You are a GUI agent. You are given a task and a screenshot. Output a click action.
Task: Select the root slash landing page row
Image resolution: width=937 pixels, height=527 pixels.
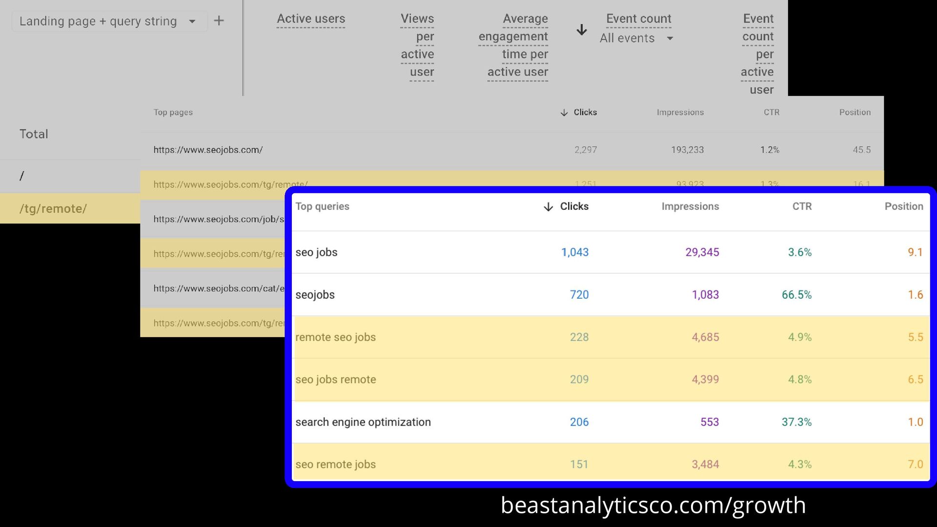click(x=21, y=176)
